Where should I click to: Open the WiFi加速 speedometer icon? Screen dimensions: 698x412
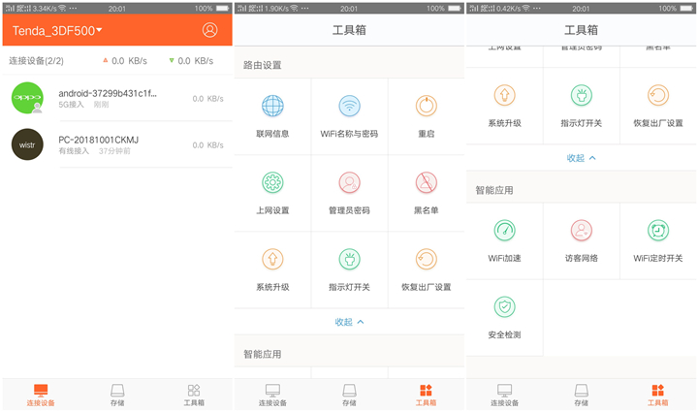(x=504, y=231)
